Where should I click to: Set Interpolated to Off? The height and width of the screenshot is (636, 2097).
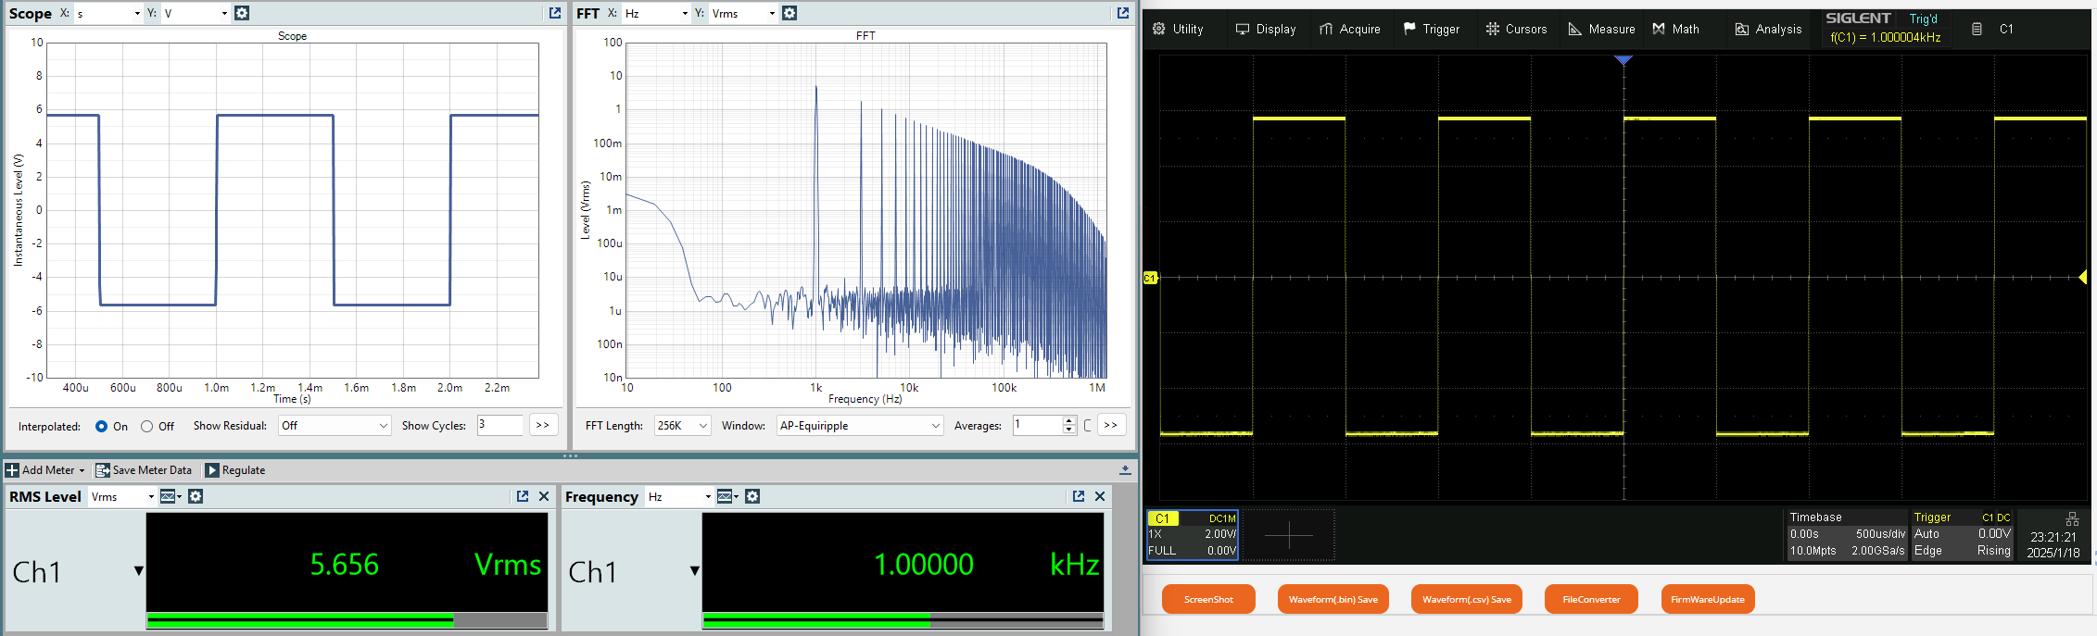click(147, 427)
